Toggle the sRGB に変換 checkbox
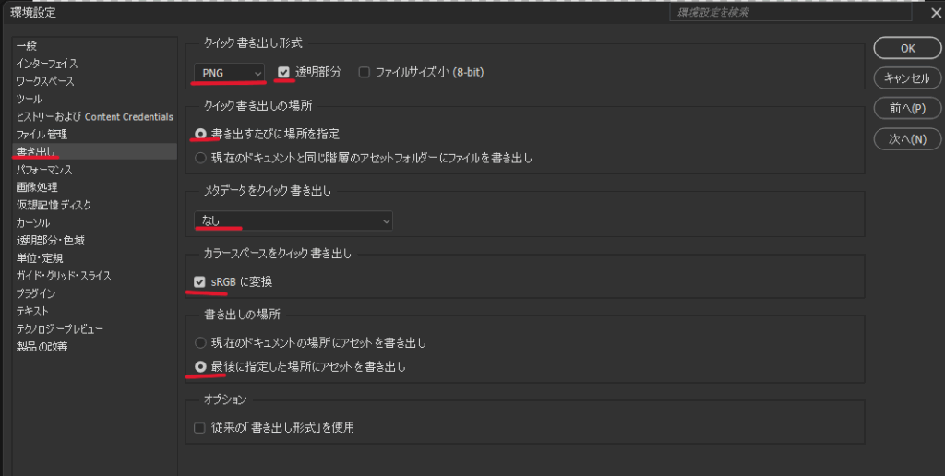The image size is (945, 476). 200,281
